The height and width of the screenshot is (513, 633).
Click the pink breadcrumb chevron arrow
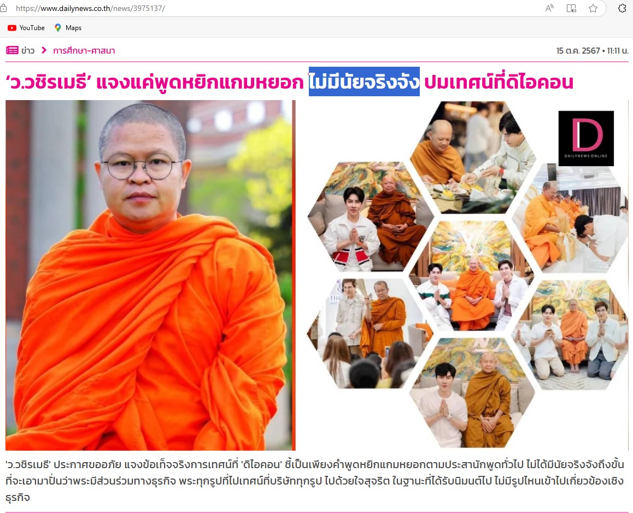44,50
